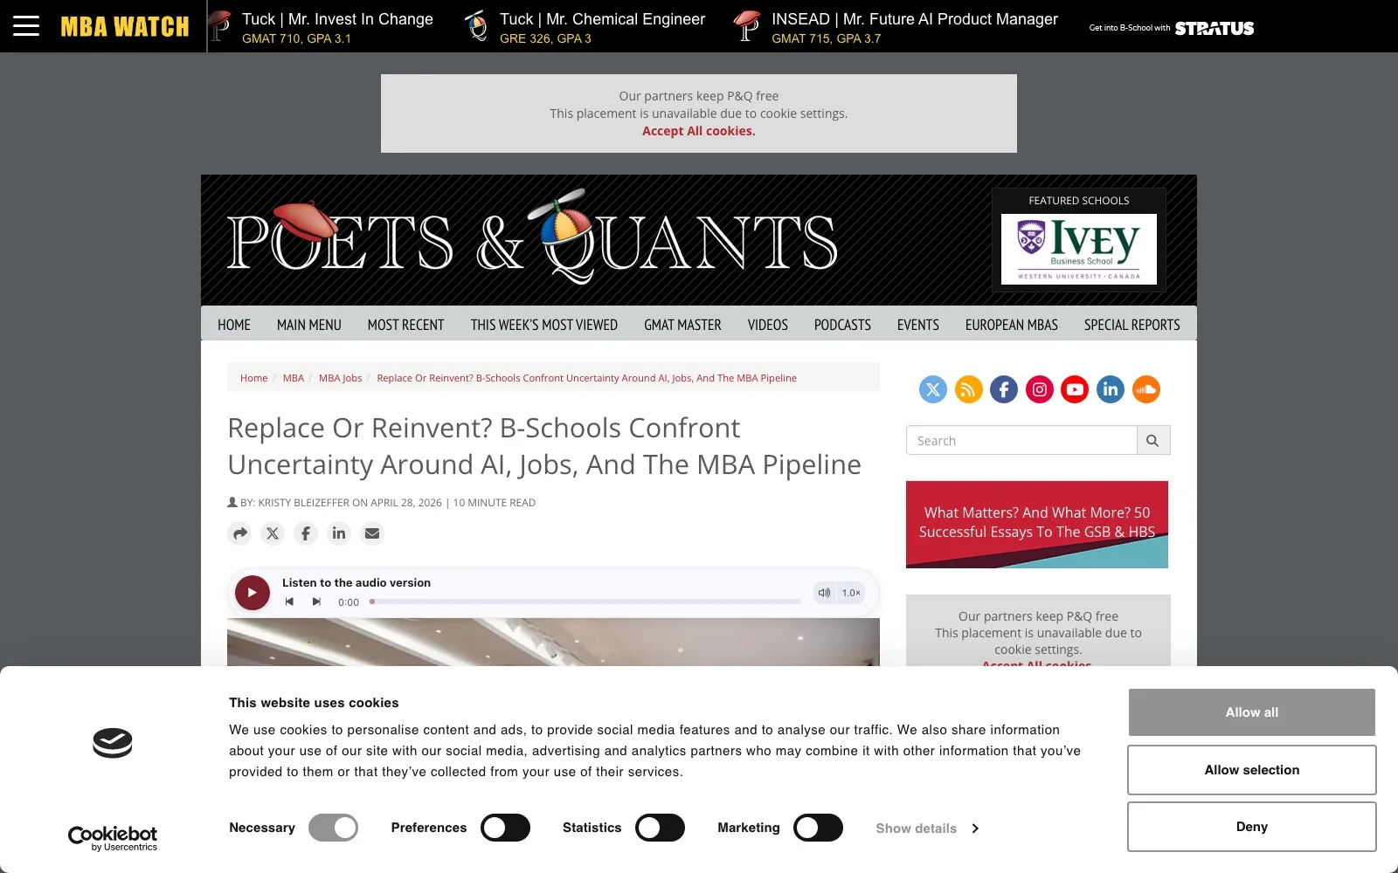Viewport: 1398px width, 873px height.
Task: Enable the Preferences cookie toggle
Action: tap(505, 828)
